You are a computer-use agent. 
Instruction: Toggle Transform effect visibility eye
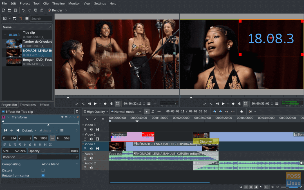point(62,117)
